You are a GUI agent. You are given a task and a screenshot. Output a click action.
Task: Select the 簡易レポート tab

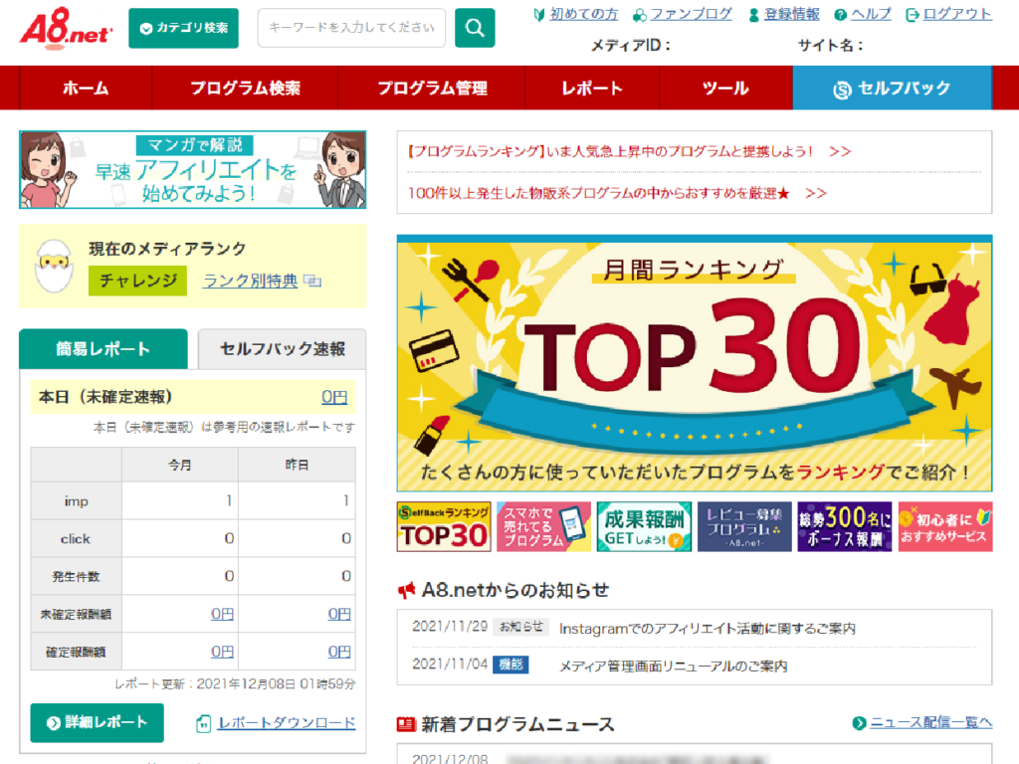pos(103,349)
